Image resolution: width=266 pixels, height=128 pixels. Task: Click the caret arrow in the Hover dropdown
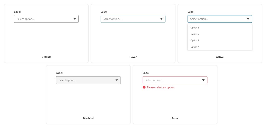pyautogui.click(x=161, y=19)
